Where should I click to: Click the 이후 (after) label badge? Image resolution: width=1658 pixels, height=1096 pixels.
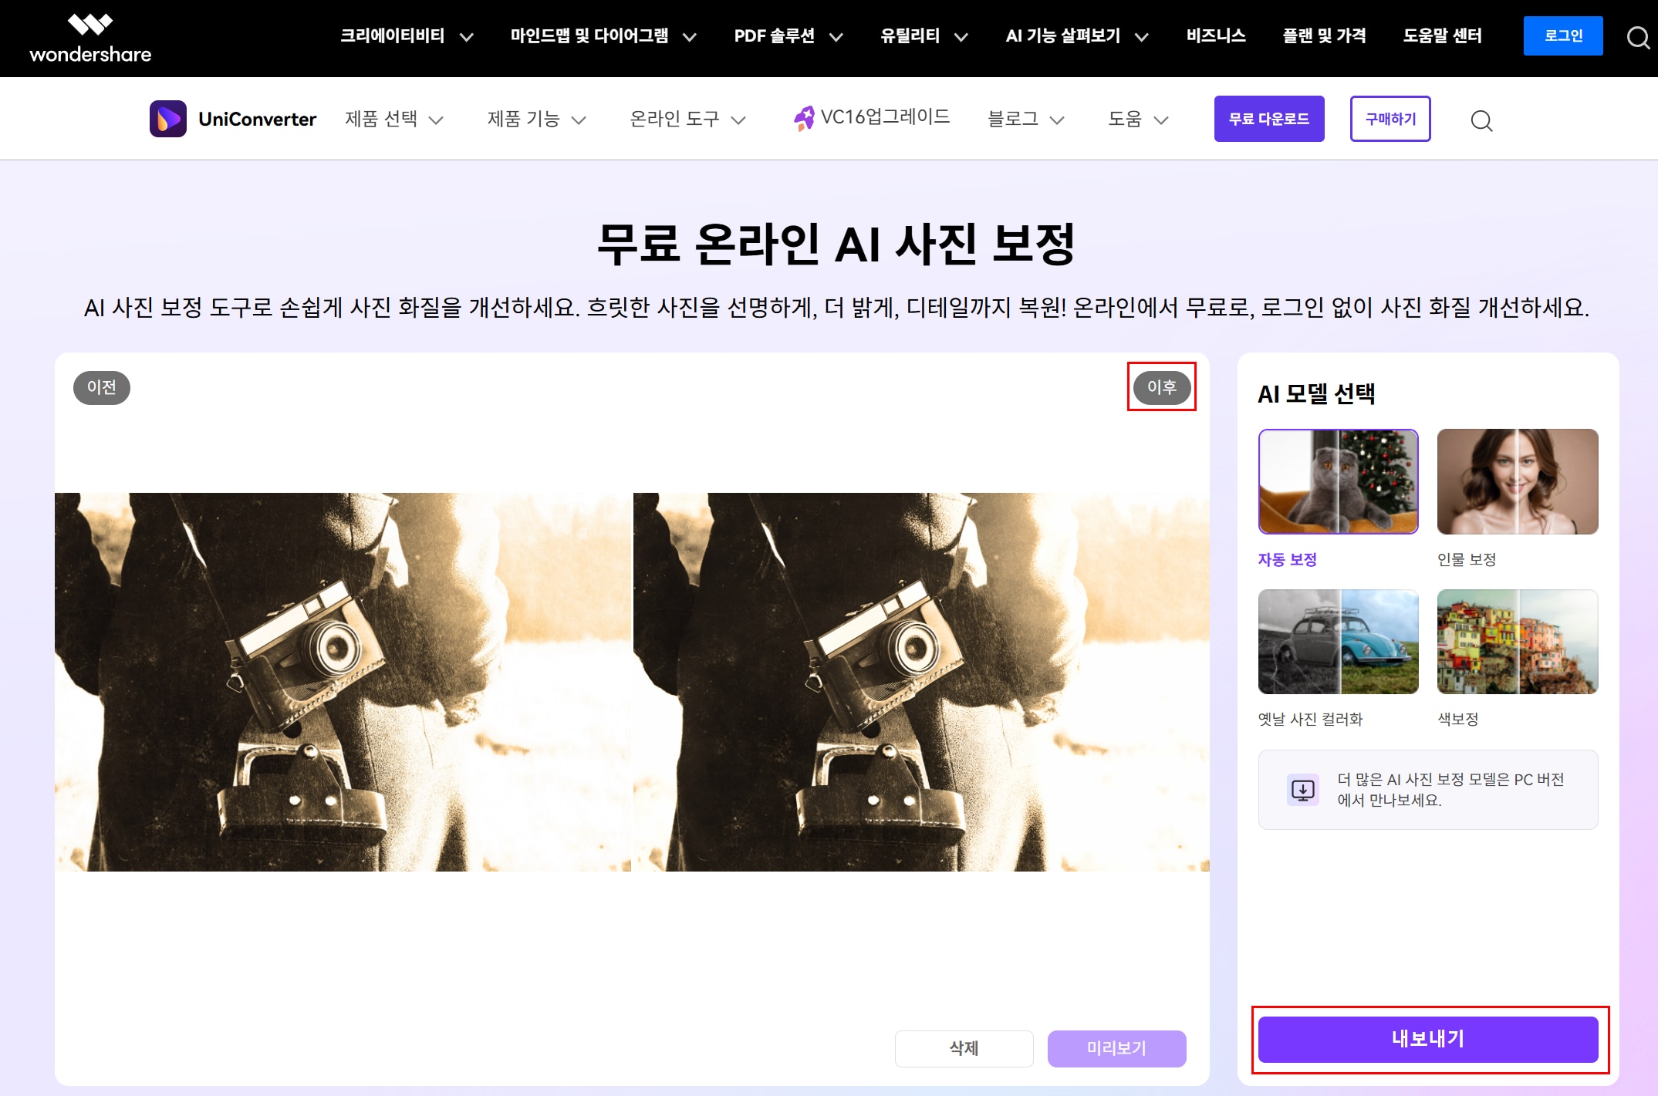(x=1161, y=387)
